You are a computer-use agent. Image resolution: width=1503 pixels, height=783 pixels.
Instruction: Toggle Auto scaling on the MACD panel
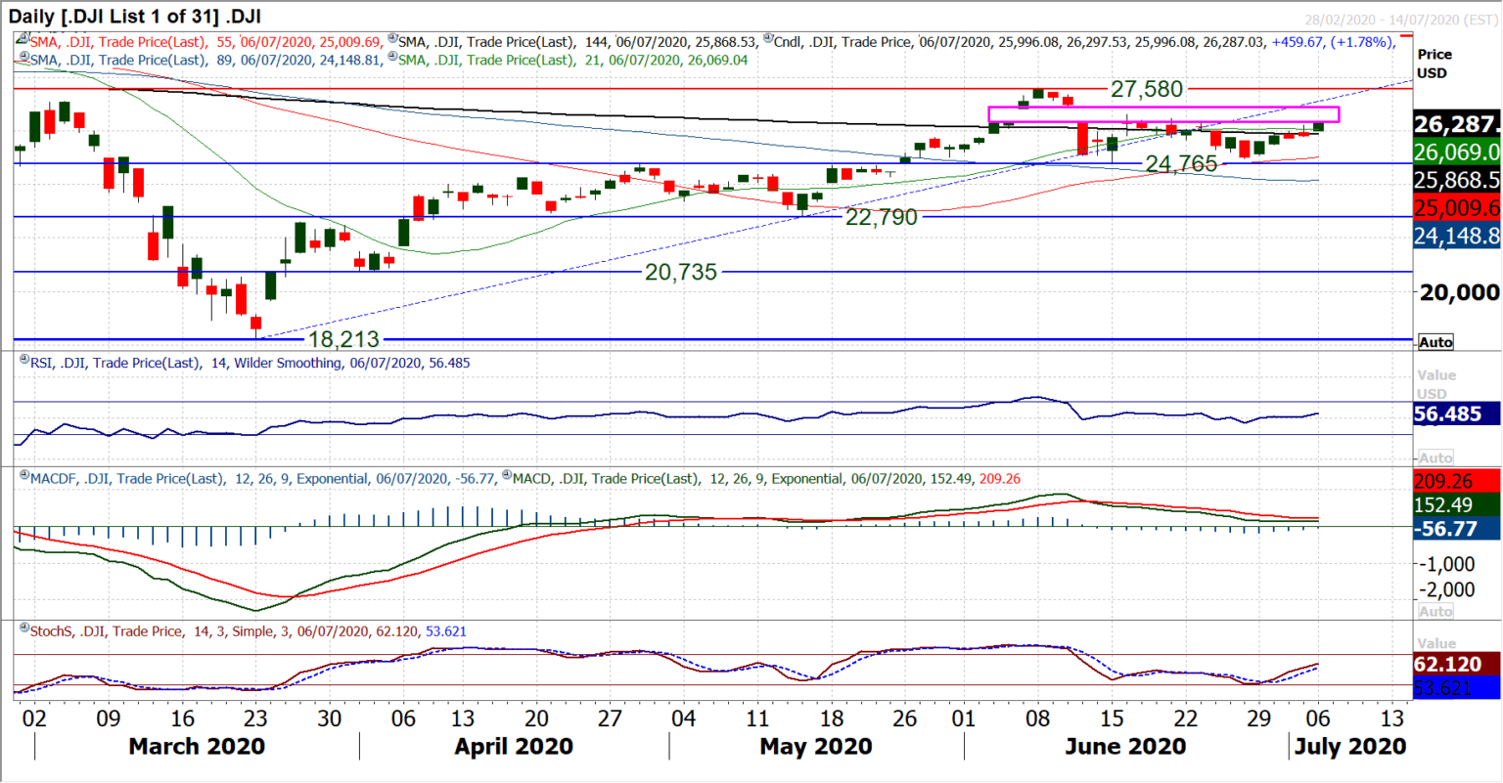click(1435, 611)
